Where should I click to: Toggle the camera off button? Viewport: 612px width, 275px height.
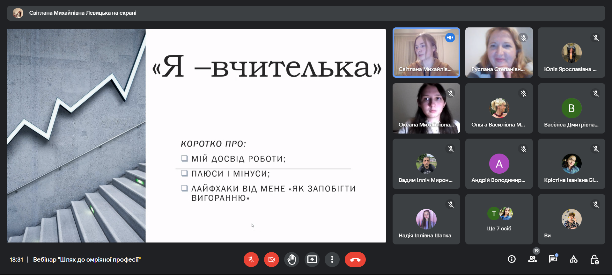point(271,259)
